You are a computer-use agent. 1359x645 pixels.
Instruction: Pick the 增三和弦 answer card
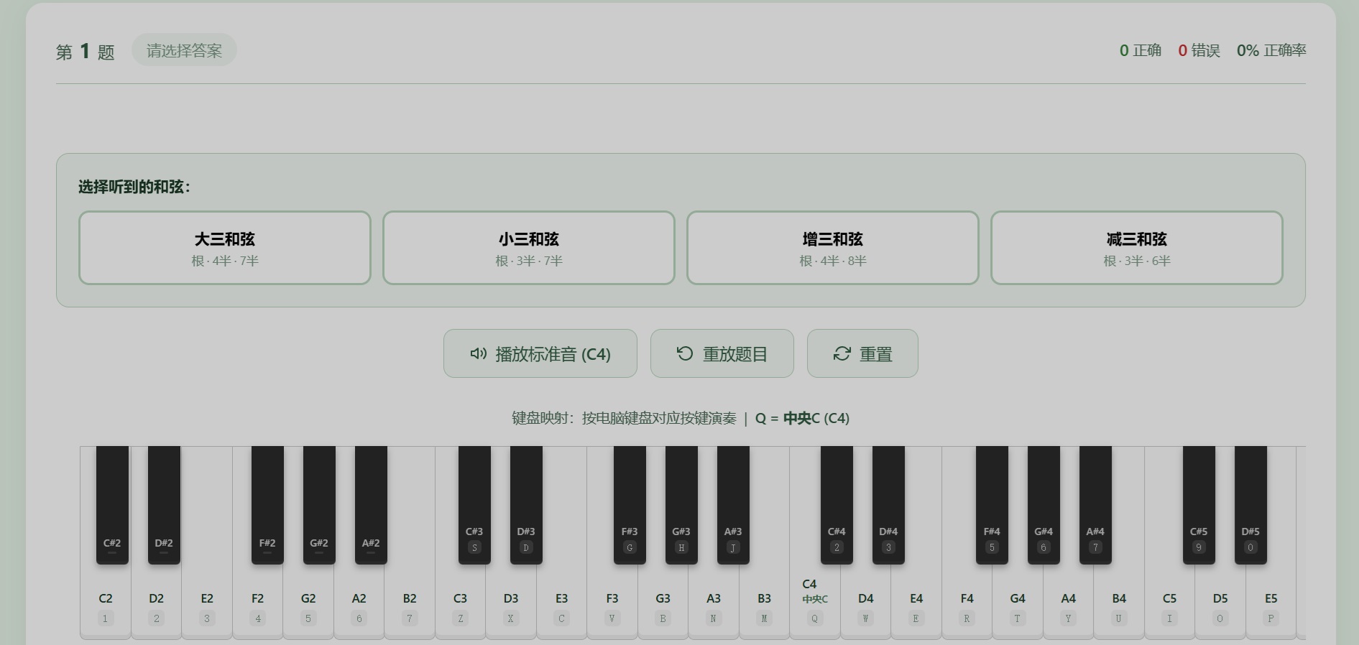coord(833,248)
